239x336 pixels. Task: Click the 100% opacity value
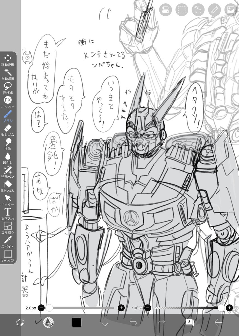[137, 308]
